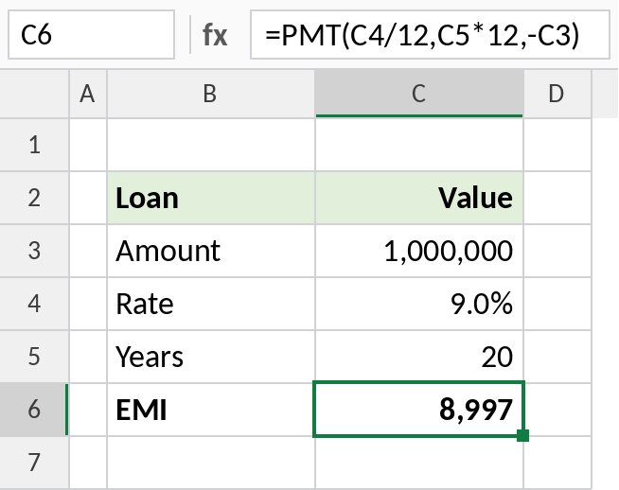Select row 3 header
Viewport: 619px width, 490px height.
(34, 251)
